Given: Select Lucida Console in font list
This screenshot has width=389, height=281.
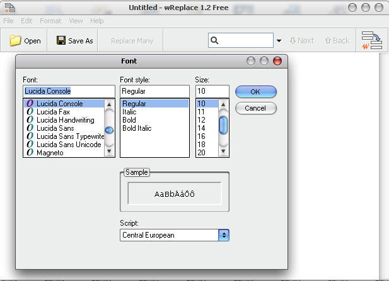Looking at the screenshot, I should coord(64,103).
